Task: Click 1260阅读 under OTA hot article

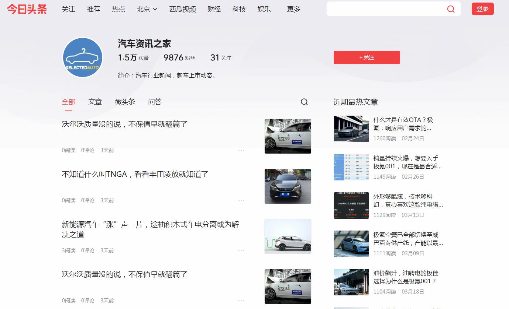Action: coord(385,138)
